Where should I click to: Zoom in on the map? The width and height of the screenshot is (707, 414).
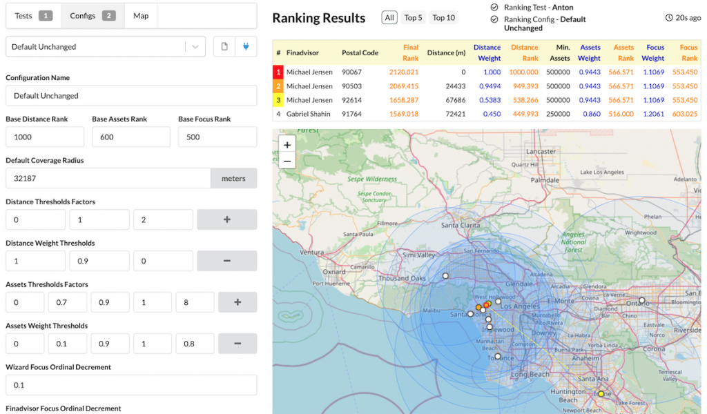(287, 145)
